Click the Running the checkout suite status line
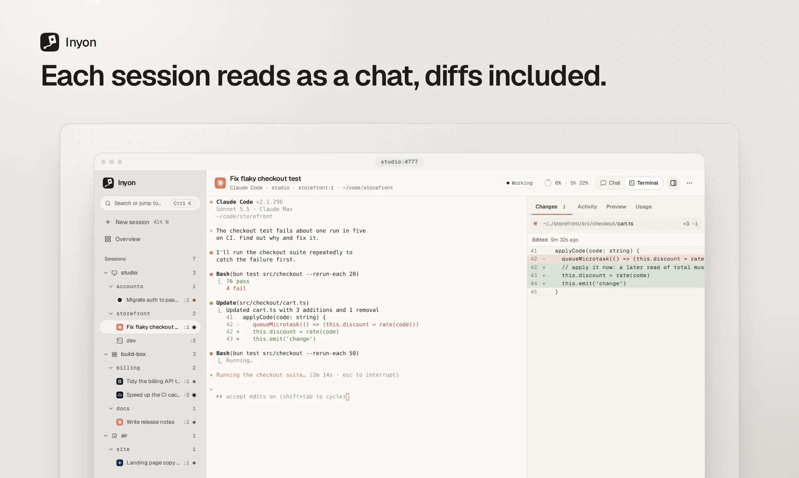This screenshot has height=478, width=799. [304, 375]
